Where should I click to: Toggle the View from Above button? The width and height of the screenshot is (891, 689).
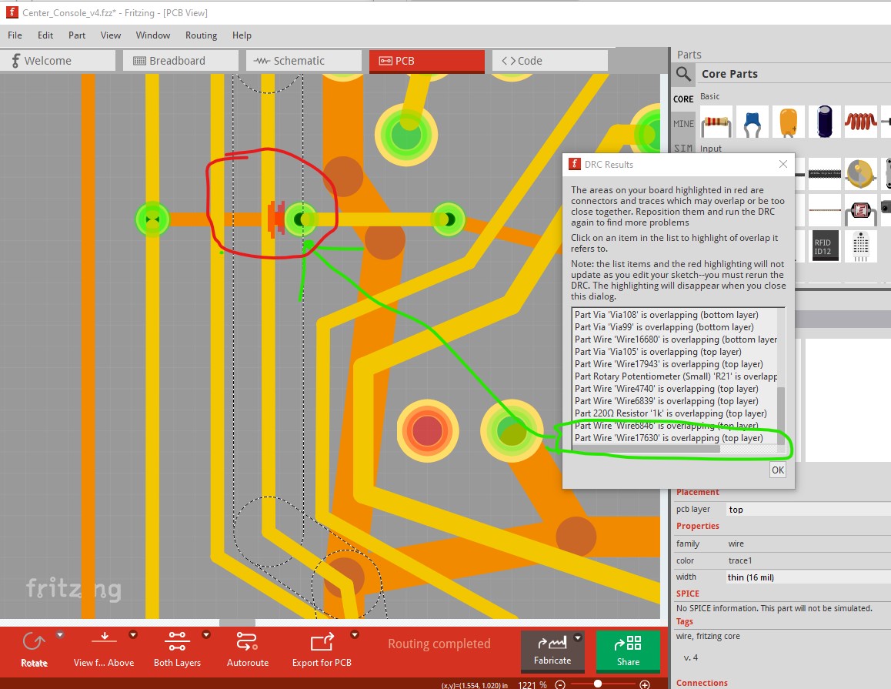104,642
